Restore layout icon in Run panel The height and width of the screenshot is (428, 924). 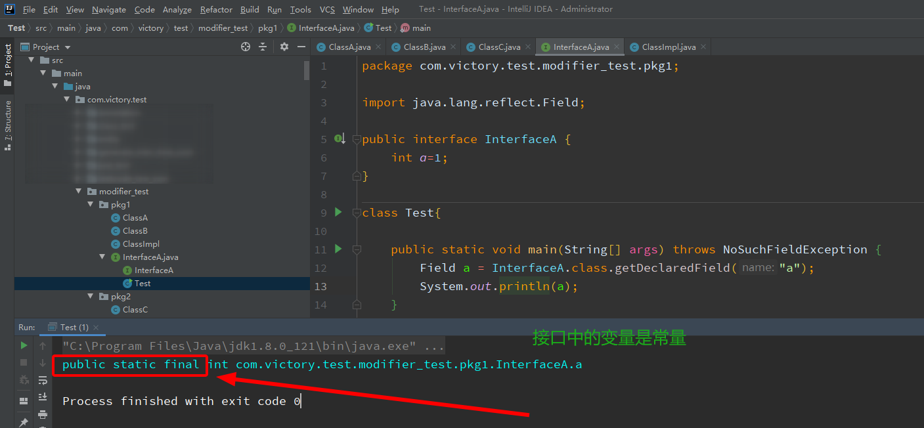[x=24, y=401]
